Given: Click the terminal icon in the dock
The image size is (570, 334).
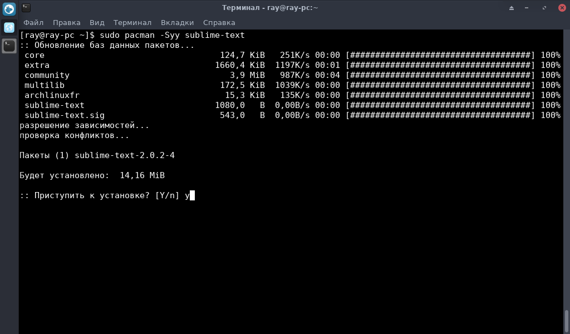Looking at the screenshot, I should [x=9, y=46].
